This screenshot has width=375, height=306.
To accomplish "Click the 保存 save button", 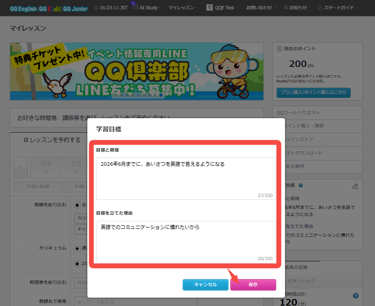I will point(253,285).
